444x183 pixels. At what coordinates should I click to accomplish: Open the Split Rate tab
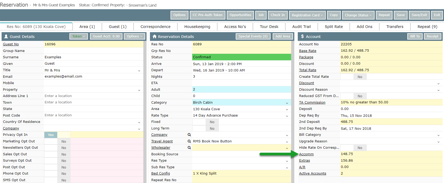point(334,27)
